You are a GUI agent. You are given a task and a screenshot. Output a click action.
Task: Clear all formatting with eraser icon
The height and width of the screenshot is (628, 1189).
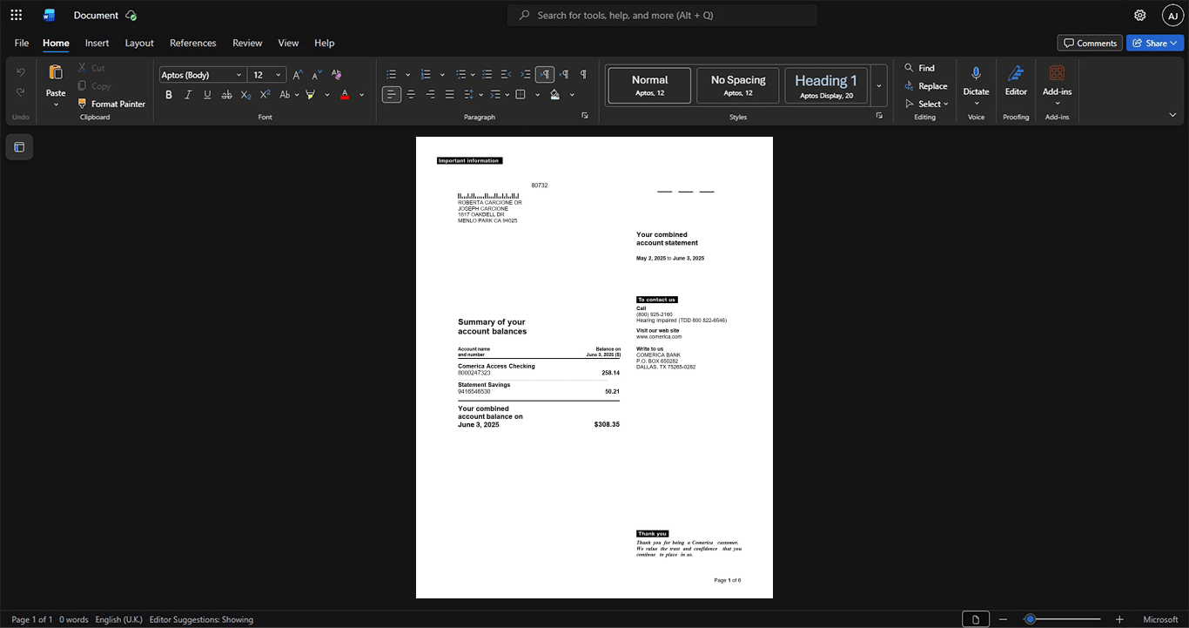tap(336, 75)
